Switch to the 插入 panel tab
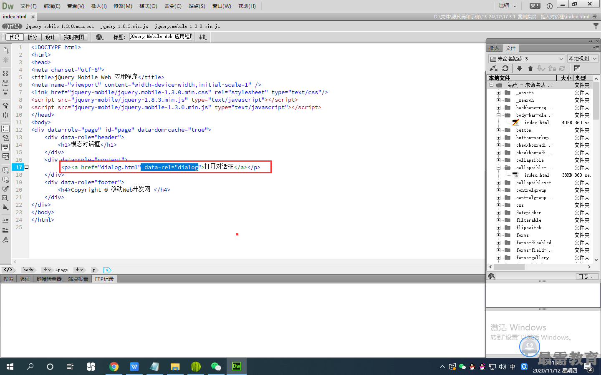Screen dimensions: 601x375 494,48
